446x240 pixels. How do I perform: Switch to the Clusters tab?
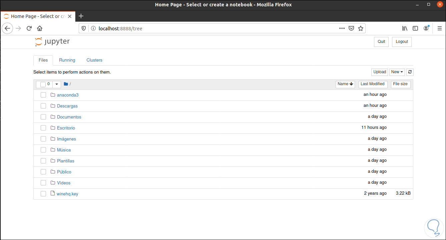point(94,60)
